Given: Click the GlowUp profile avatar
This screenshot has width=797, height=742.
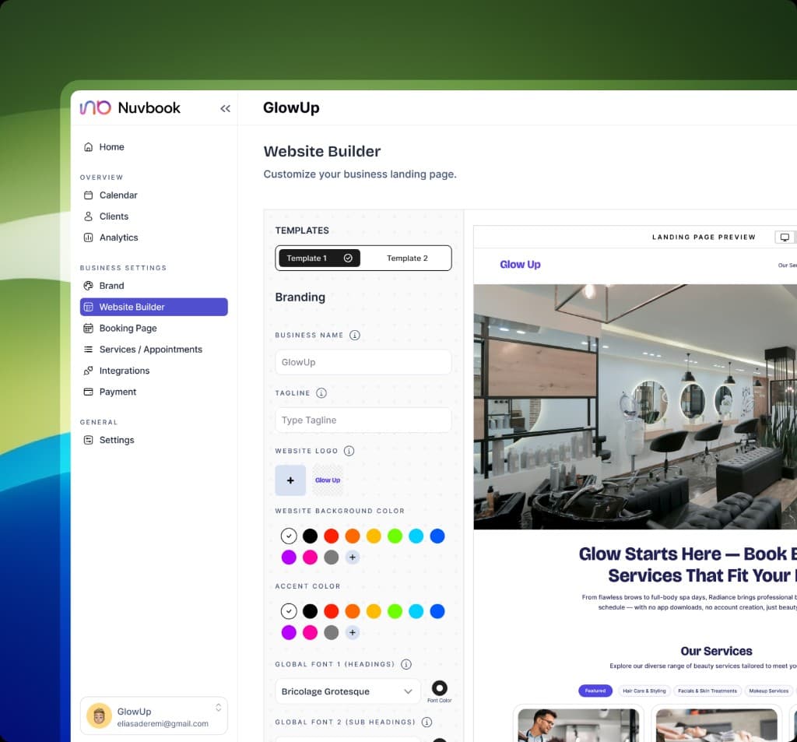Looking at the screenshot, I should (x=99, y=716).
